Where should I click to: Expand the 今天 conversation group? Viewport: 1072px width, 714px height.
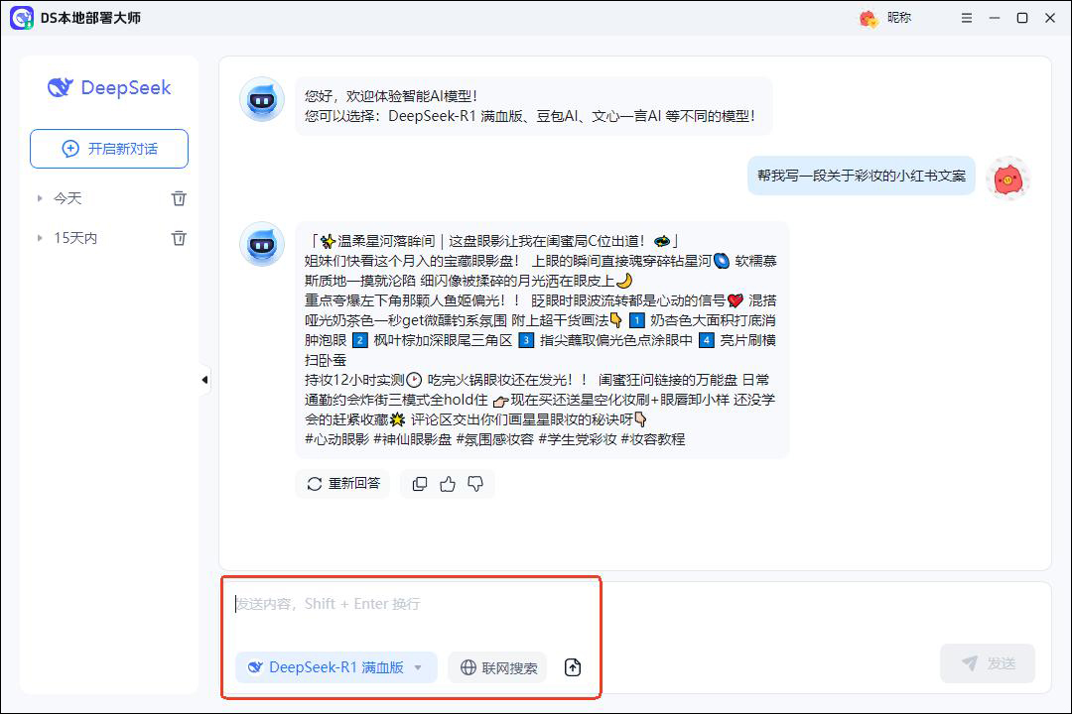click(40, 198)
